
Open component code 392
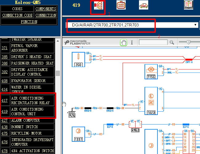(x=5, y=72)
